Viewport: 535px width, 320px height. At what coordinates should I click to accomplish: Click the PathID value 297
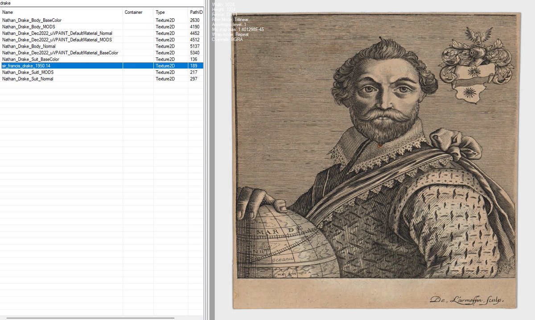point(193,79)
